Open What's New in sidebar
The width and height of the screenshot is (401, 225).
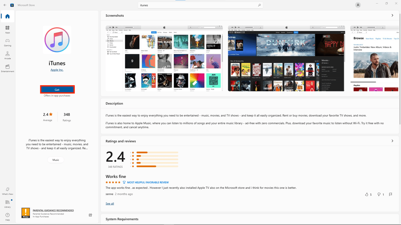[x=7, y=191]
